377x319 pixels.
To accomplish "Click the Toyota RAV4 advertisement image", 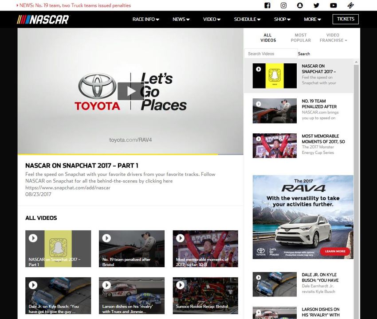I will (303, 217).
